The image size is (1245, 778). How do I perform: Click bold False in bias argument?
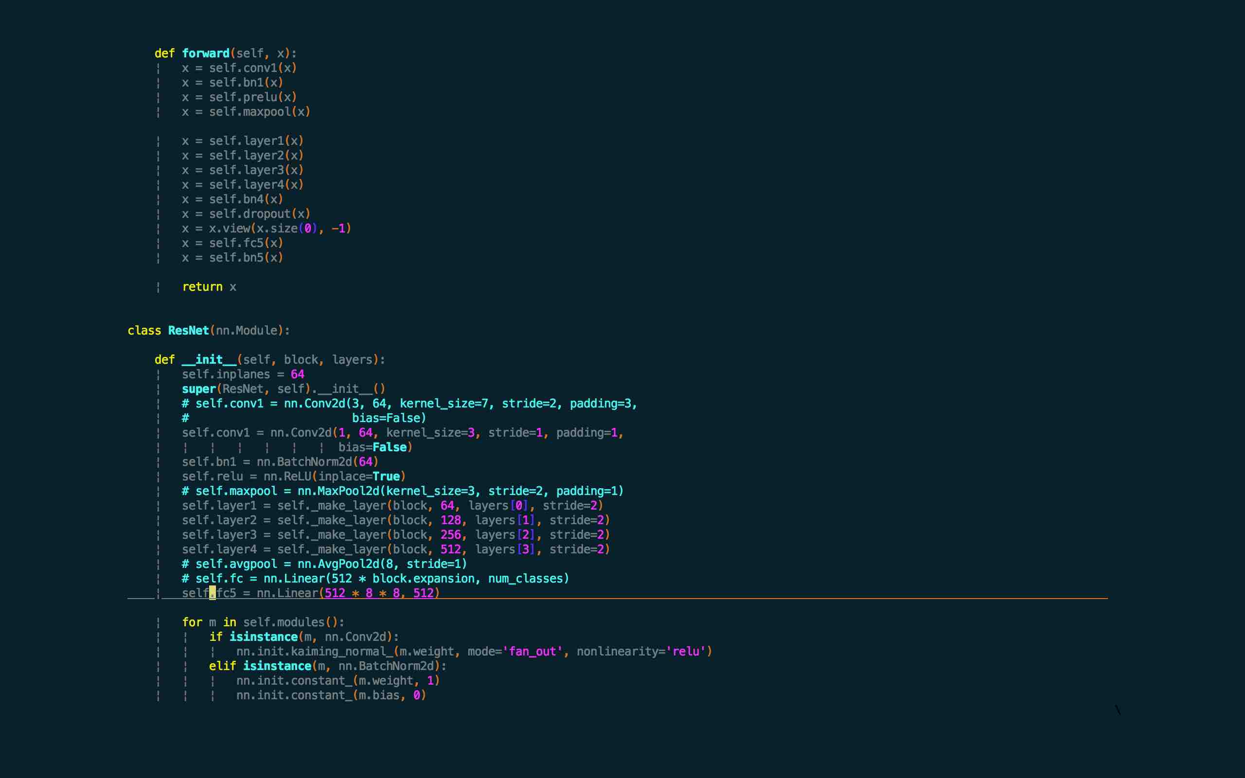390,447
